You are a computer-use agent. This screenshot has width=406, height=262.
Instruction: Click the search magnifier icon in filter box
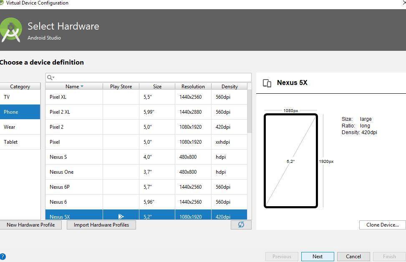pos(50,77)
